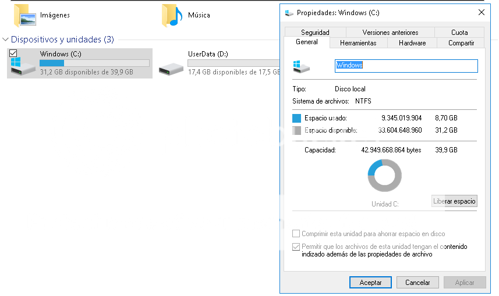Viewport: 499px width, 296px height.
Task: Click the drive icon beside the name field
Action: point(301,66)
